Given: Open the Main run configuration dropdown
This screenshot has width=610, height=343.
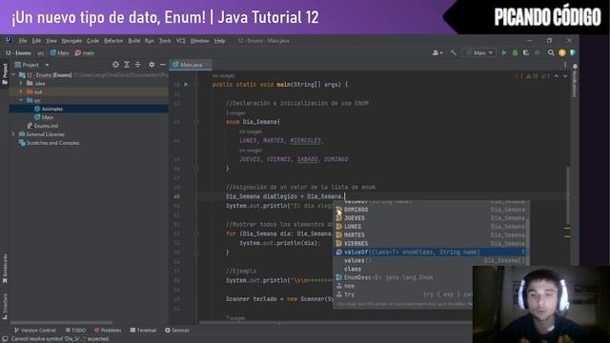Looking at the screenshot, I should (479, 52).
